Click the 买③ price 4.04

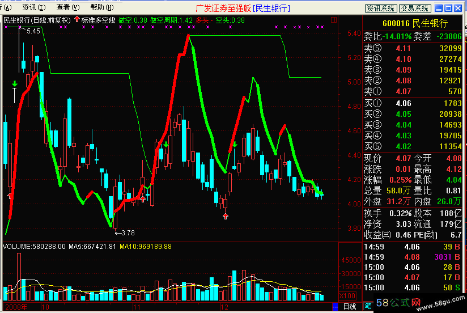(x=404, y=125)
